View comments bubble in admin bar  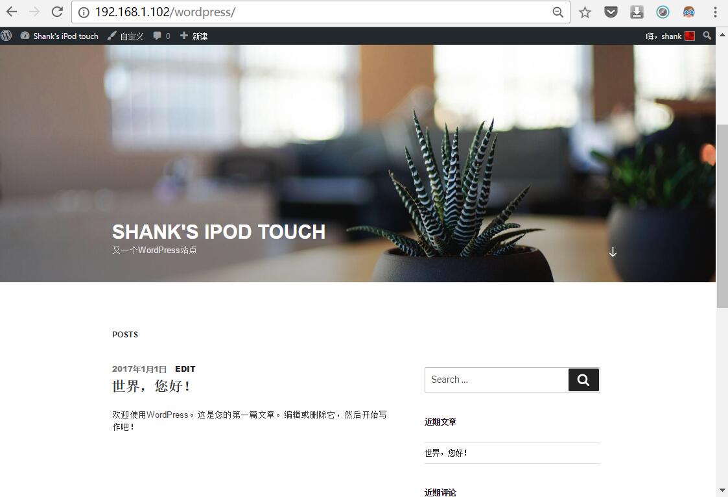click(161, 36)
